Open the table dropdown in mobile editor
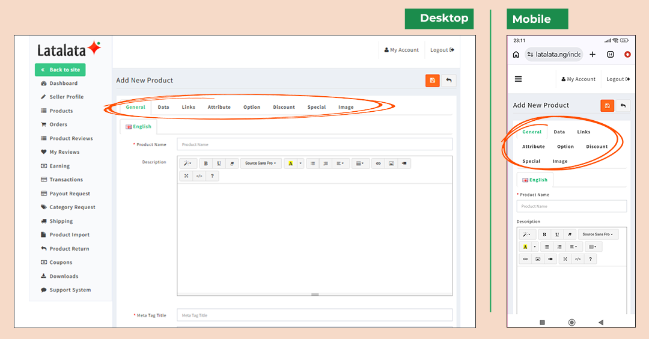 (593, 246)
